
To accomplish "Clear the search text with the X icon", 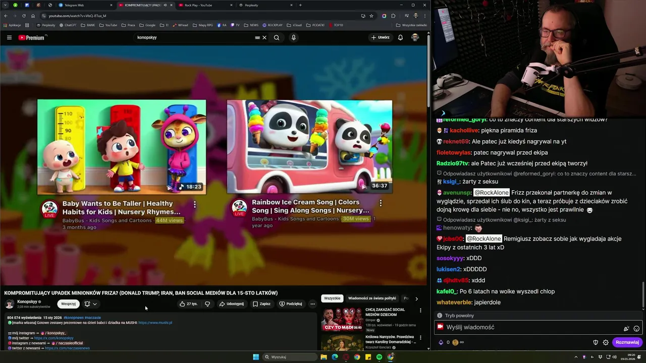I will click(264, 37).
